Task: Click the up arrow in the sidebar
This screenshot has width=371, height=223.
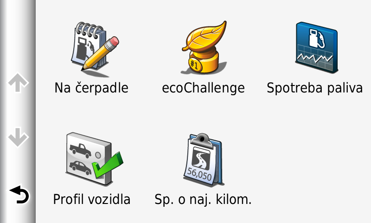Action: pos(18,83)
